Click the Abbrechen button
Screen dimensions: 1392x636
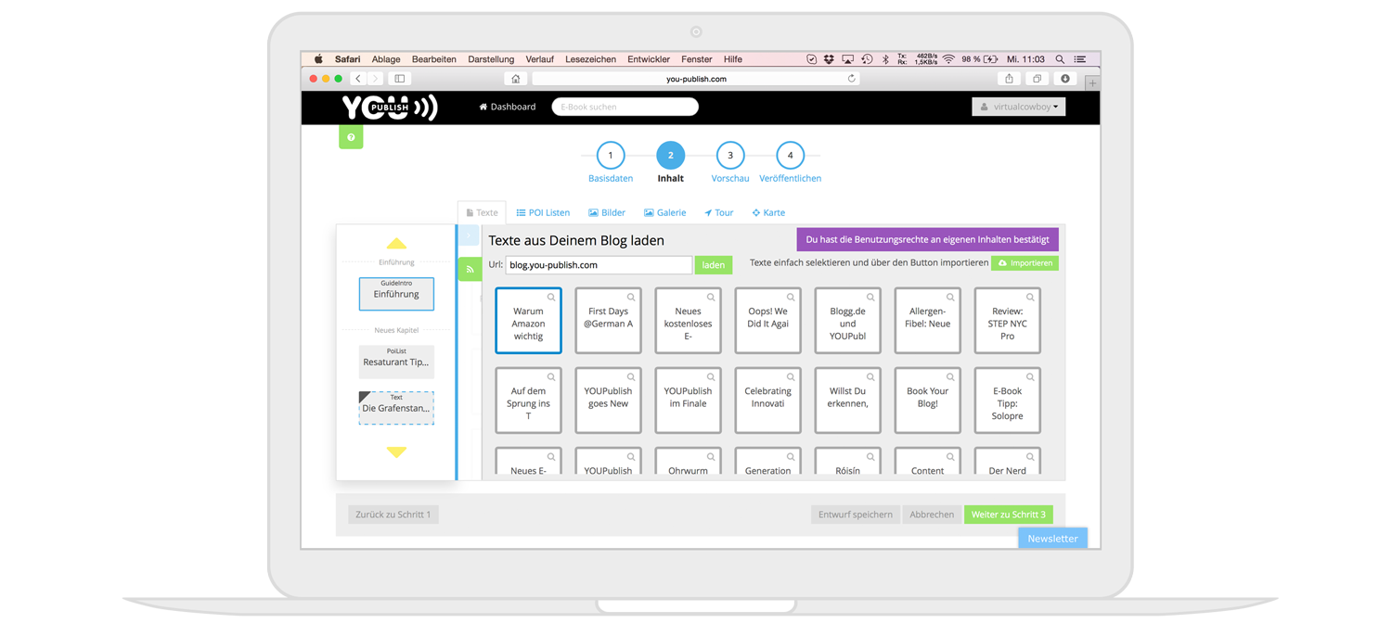pos(932,515)
